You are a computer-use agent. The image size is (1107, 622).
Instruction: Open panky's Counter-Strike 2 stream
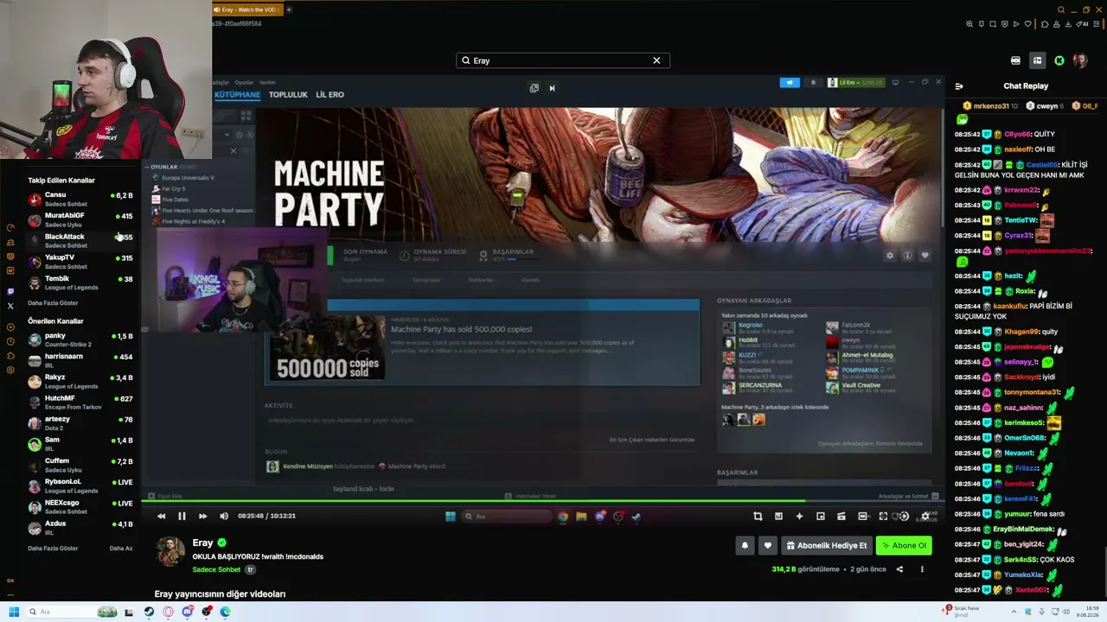tap(80, 340)
